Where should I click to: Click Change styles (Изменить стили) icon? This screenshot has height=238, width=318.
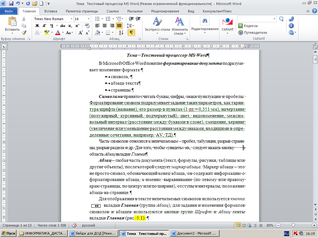(x=180, y=26)
